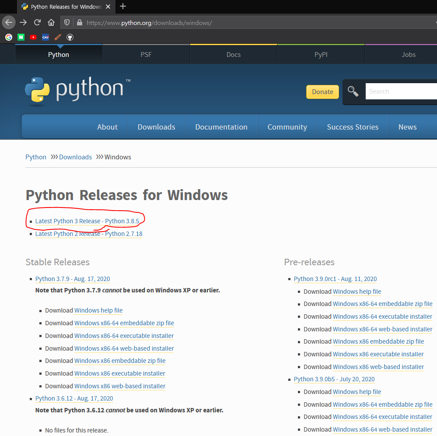View site security via the padlock icon
Viewport: 437px width, 436px height.
pos(80,23)
